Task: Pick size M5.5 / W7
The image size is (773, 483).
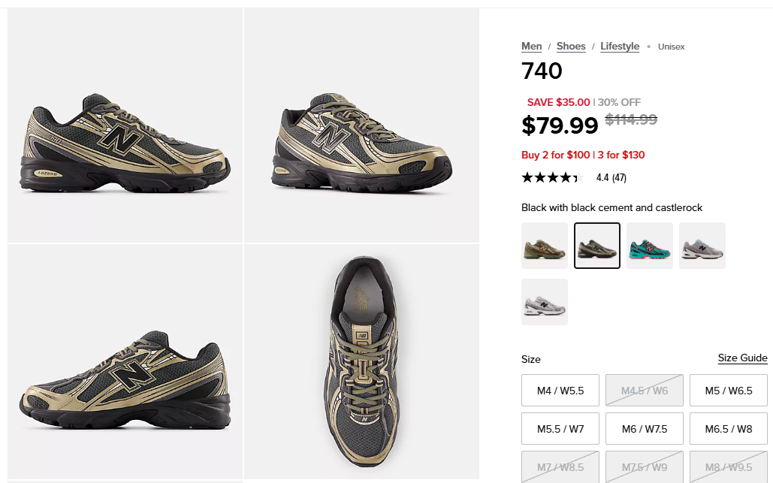Action: point(560,429)
